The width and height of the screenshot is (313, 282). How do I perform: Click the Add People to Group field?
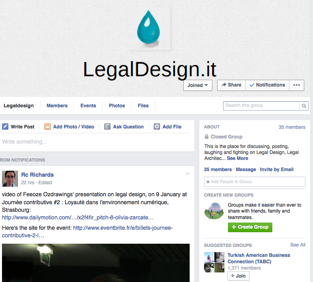(x=255, y=182)
